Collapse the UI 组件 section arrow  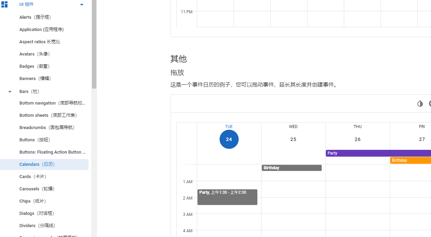click(81, 4)
